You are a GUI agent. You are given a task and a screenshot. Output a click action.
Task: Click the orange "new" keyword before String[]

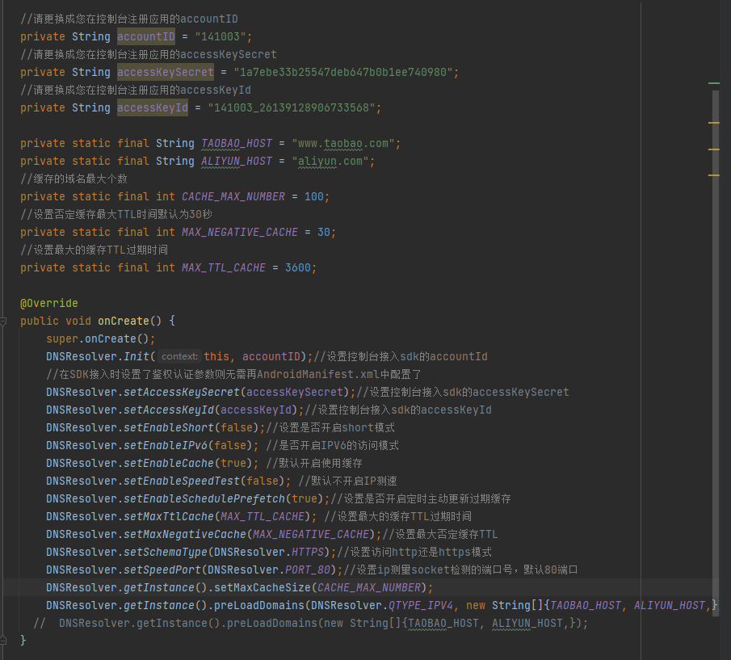[x=476, y=605]
